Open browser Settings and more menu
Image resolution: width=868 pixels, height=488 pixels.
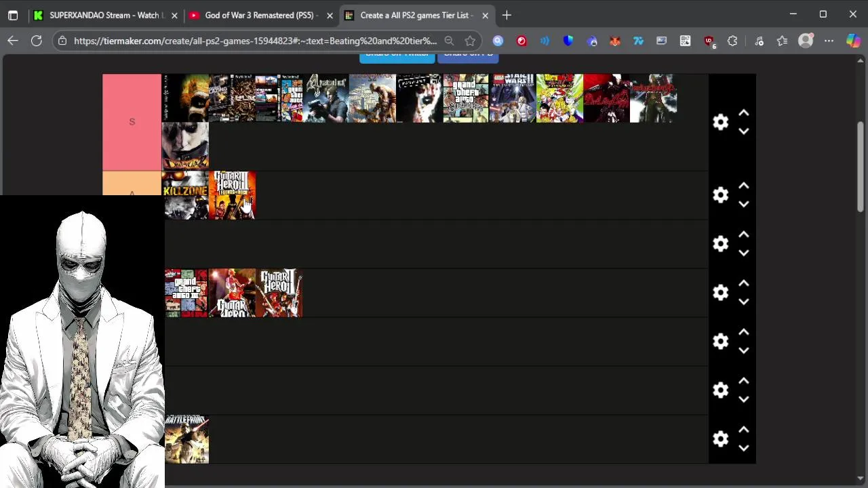click(x=829, y=41)
